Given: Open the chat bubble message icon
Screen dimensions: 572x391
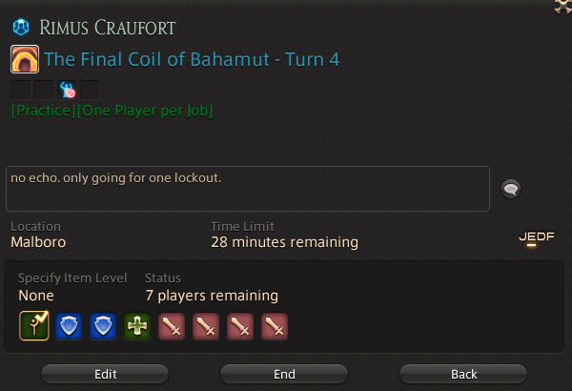Looking at the screenshot, I should point(511,189).
